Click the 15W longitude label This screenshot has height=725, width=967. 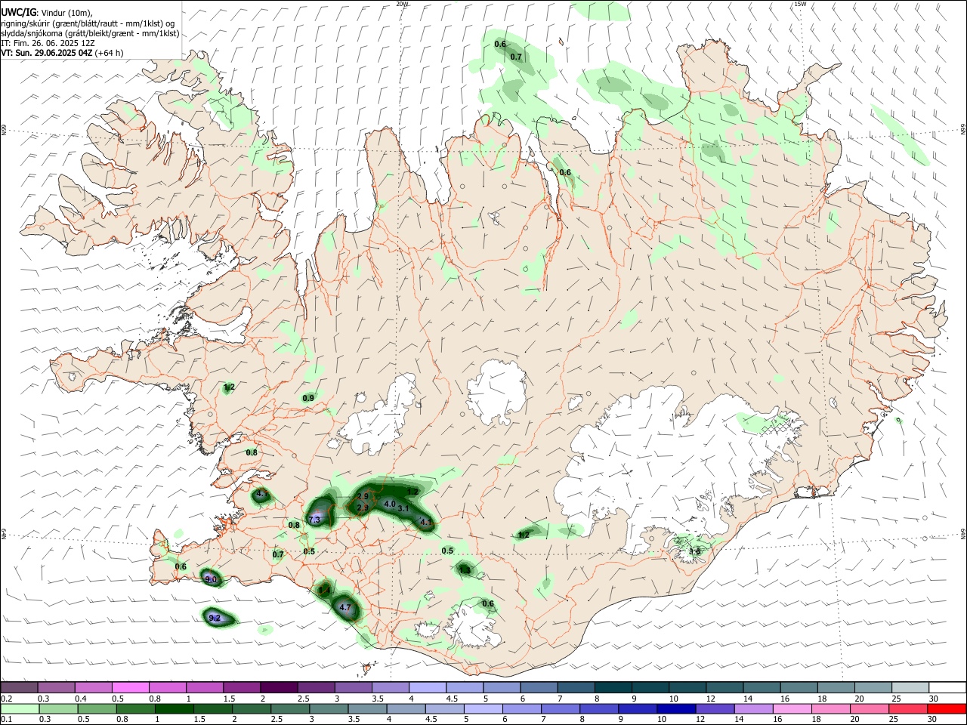tap(800, 4)
